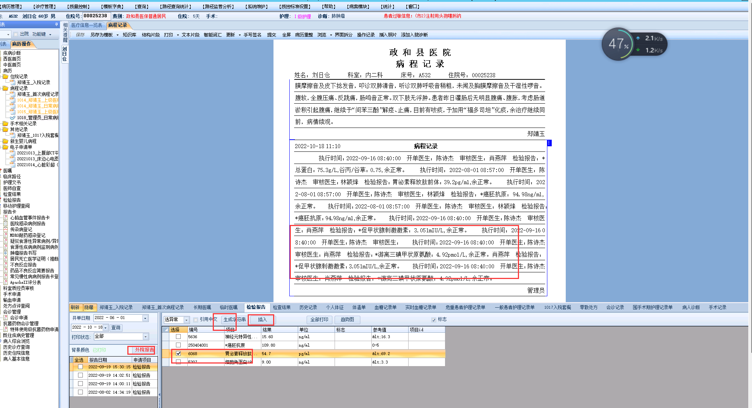Open document icon for 郑靖玉_入院记录

pos(13,82)
